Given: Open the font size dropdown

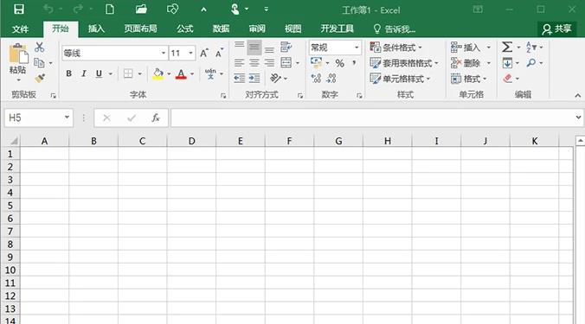Looking at the screenshot, I should 190,54.
